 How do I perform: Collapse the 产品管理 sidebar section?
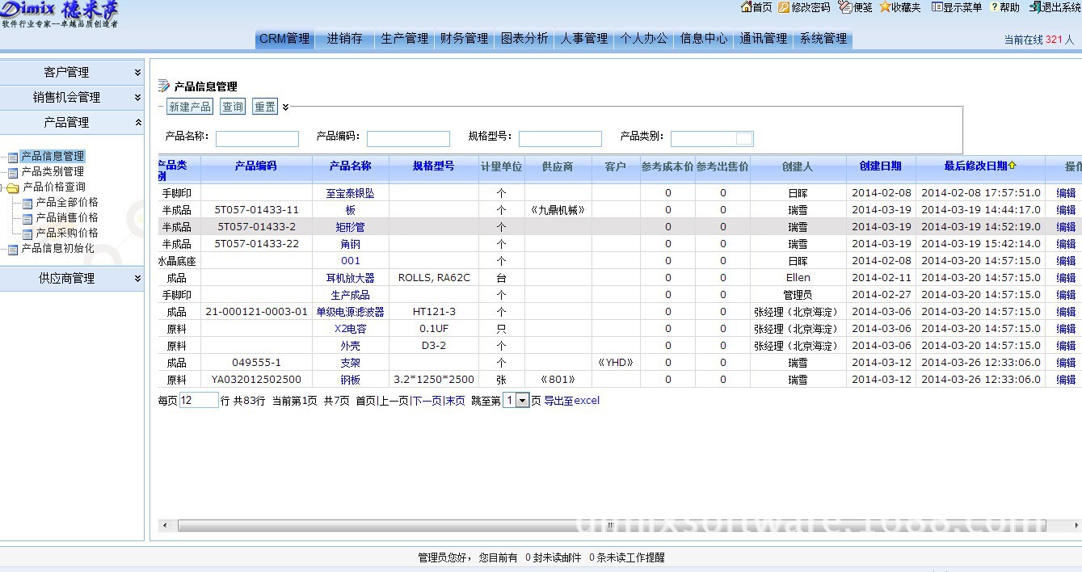pos(137,123)
